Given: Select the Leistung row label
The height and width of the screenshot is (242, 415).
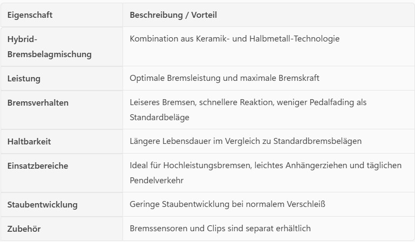Looking at the screenshot, I should click(x=24, y=79).
